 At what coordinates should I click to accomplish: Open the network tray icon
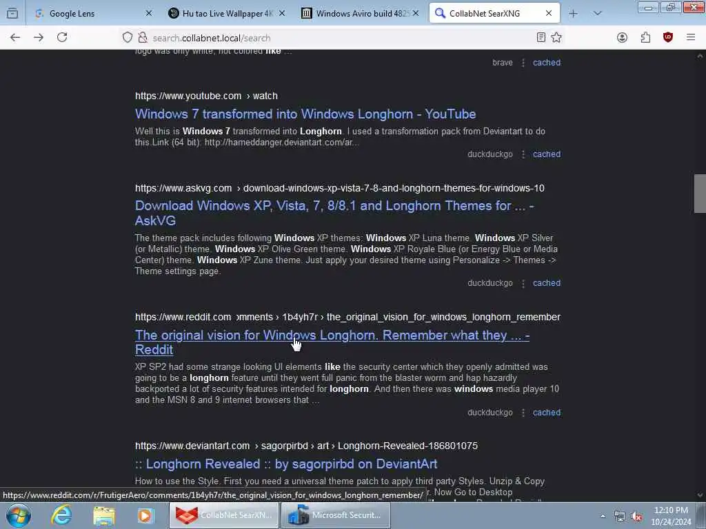[620, 517]
